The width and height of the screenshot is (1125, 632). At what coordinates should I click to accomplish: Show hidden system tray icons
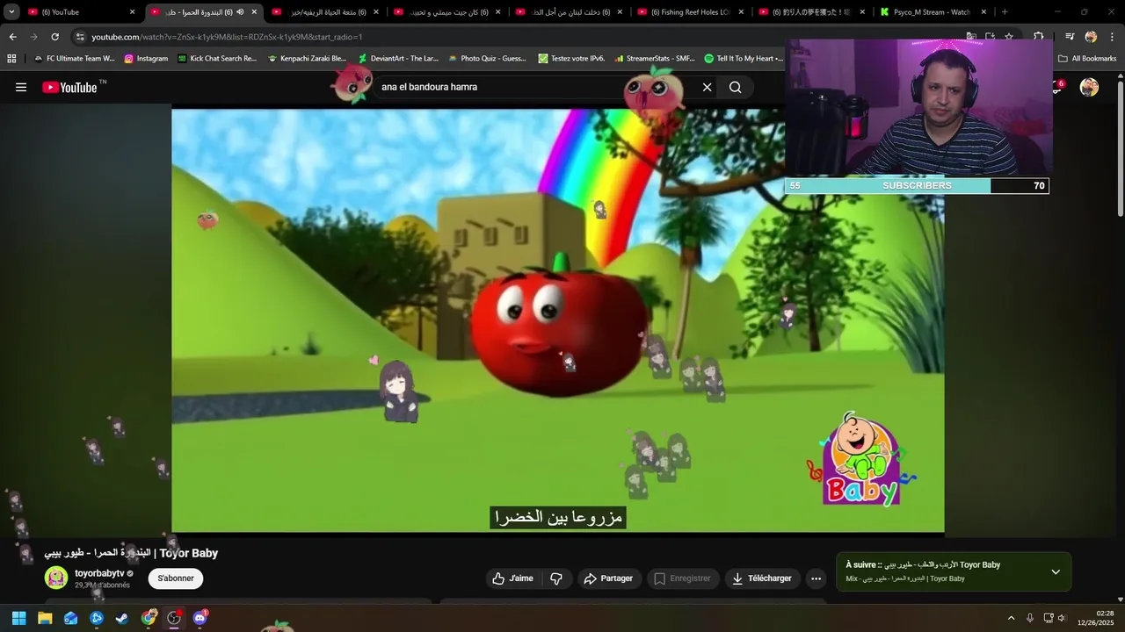[1011, 618]
